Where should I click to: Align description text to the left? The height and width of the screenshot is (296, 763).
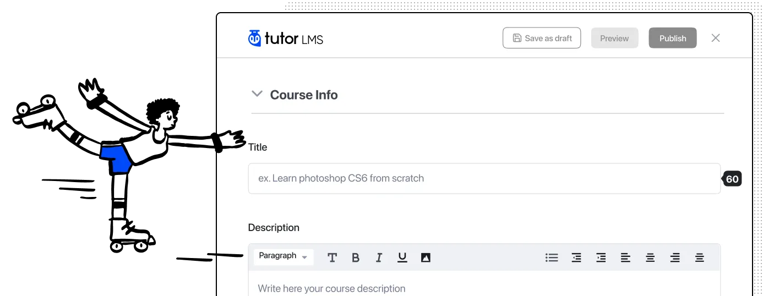pos(626,257)
